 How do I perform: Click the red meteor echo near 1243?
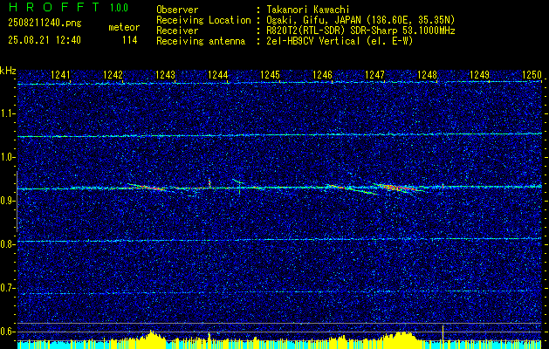pos(148,188)
